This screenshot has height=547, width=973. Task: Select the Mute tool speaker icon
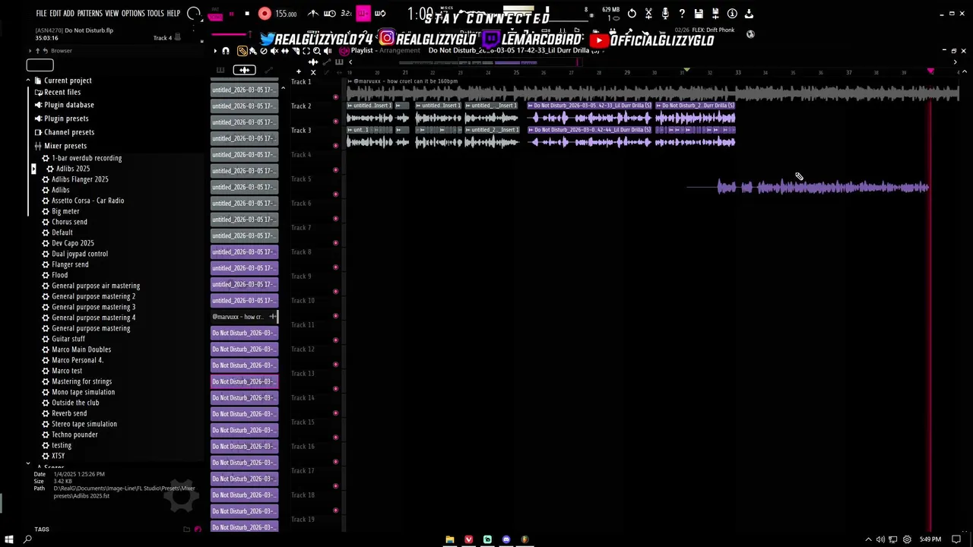point(274,51)
